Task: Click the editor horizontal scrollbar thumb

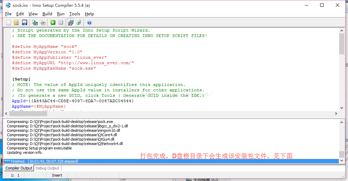Action: 28,113
